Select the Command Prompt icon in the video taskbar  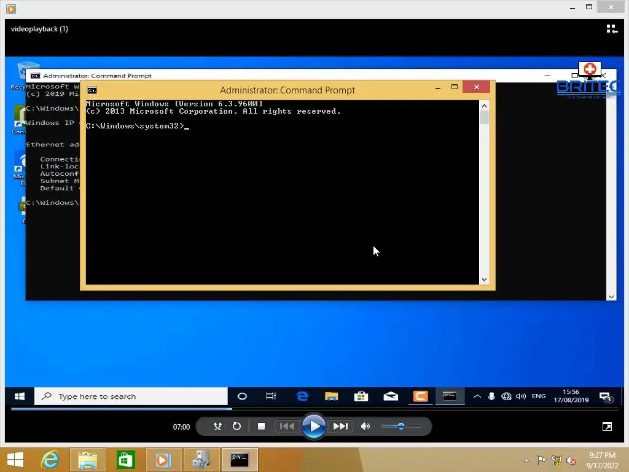click(449, 396)
